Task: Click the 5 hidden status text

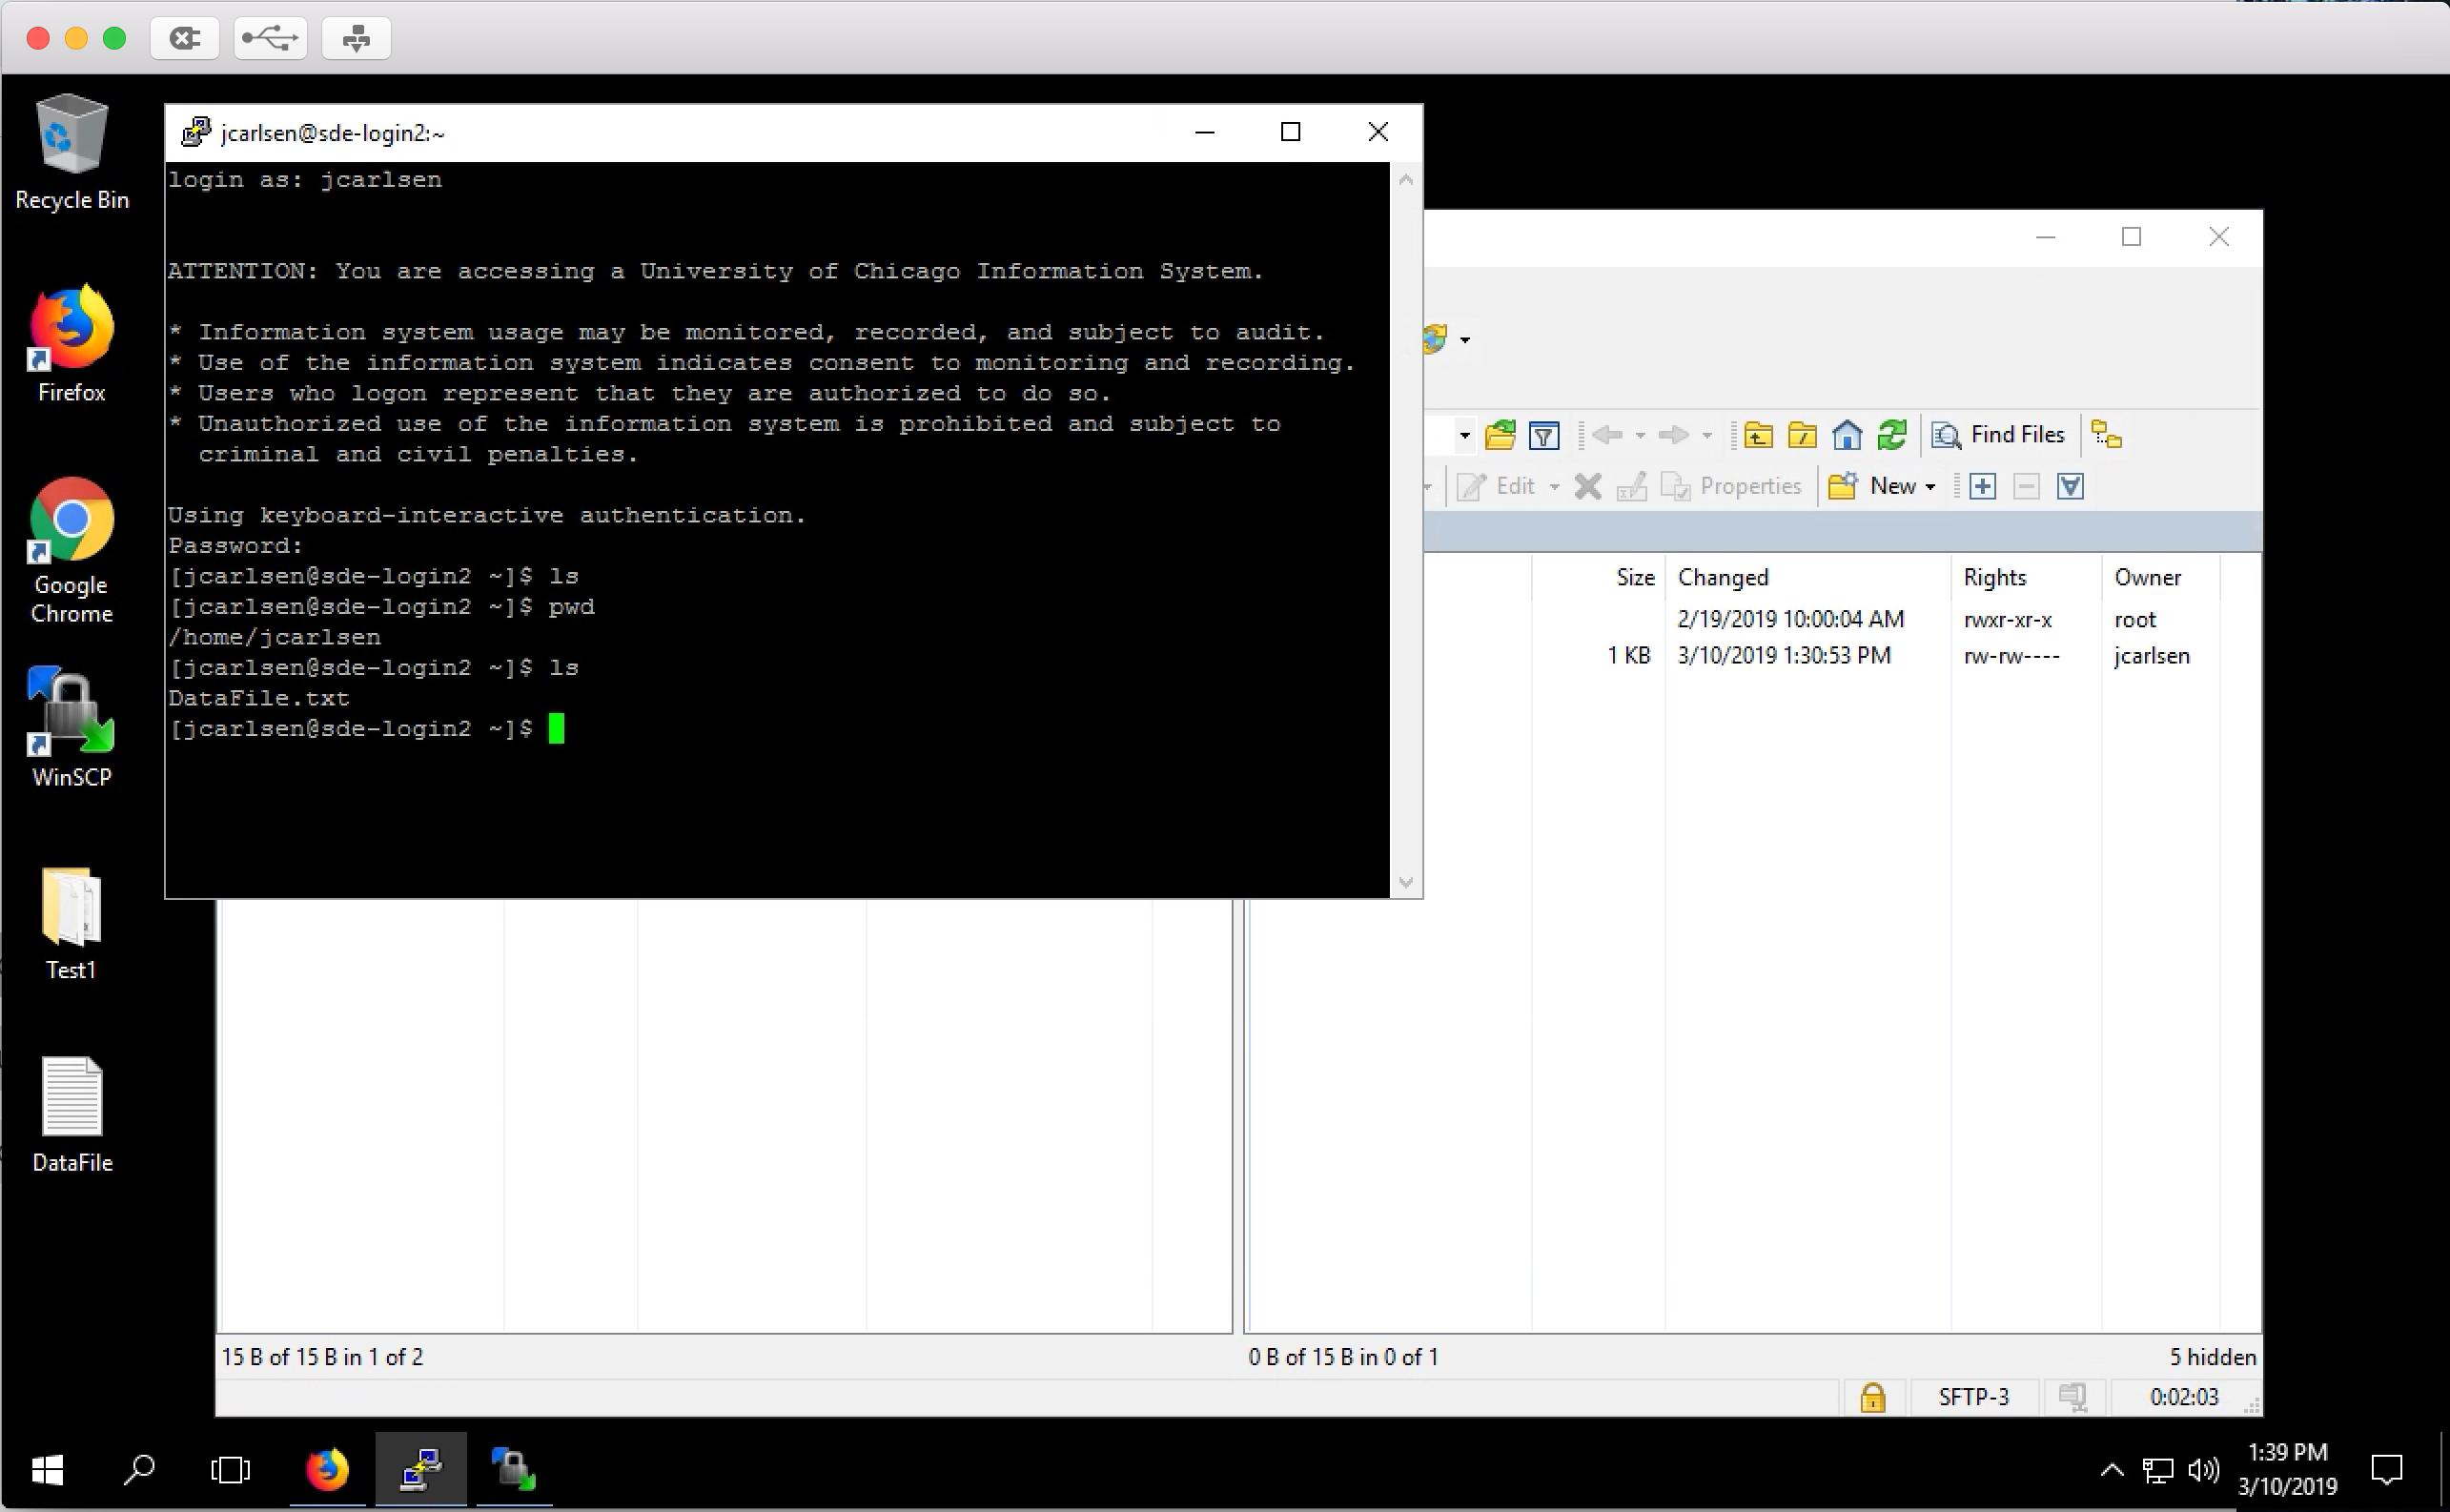Action: coord(2212,1357)
